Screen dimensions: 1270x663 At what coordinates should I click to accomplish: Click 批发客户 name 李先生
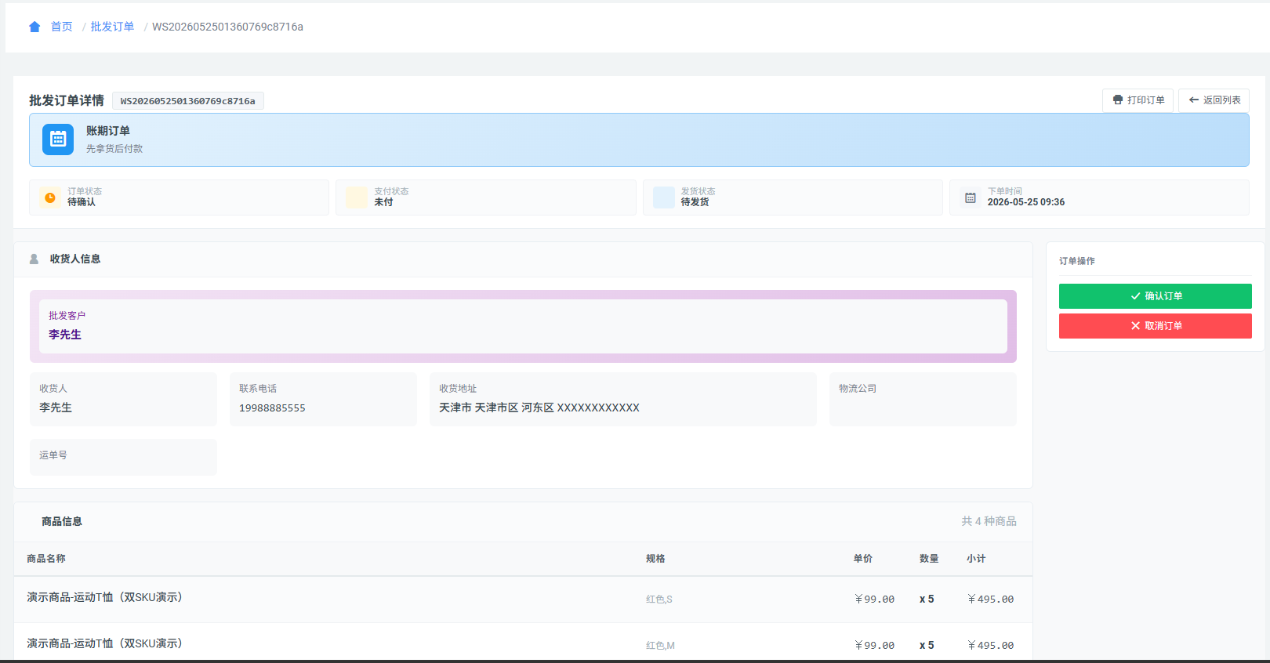(x=65, y=335)
